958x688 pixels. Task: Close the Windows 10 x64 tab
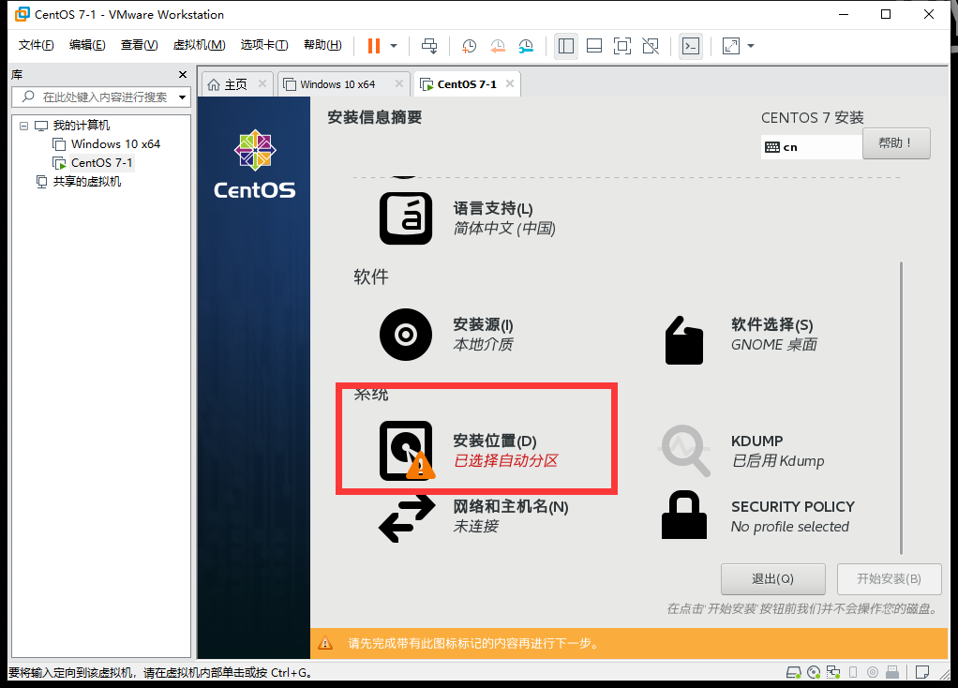point(399,83)
